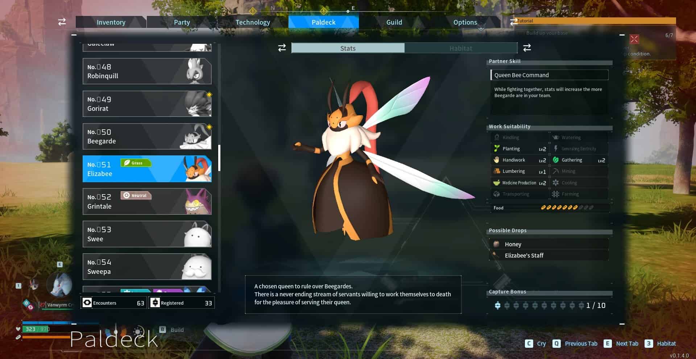Click the Medicine Production icon
The image size is (696, 359).
[497, 183]
